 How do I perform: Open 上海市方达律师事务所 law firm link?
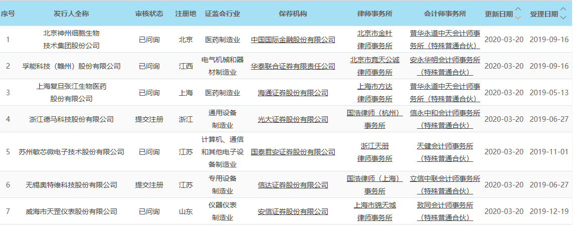375,93
